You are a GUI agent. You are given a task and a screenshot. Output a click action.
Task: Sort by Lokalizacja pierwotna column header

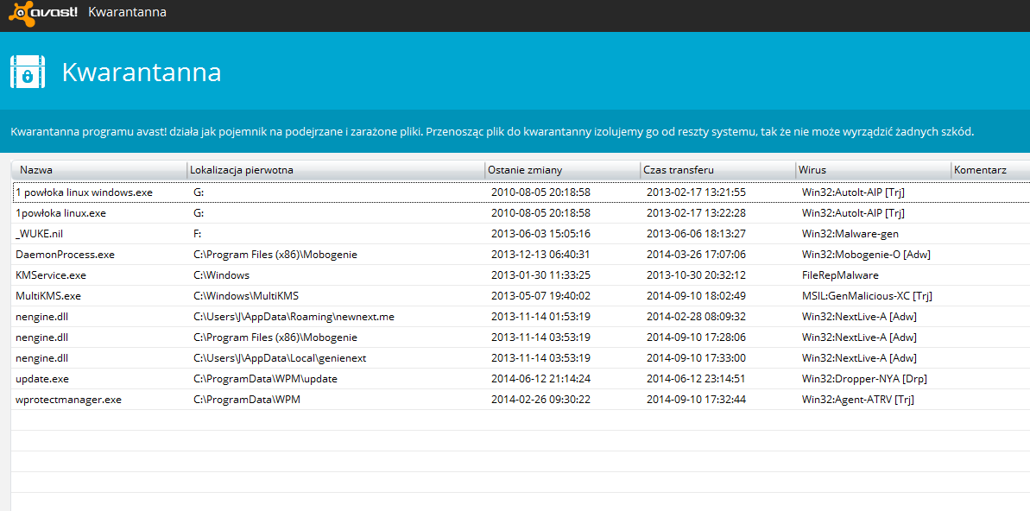coord(336,170)
